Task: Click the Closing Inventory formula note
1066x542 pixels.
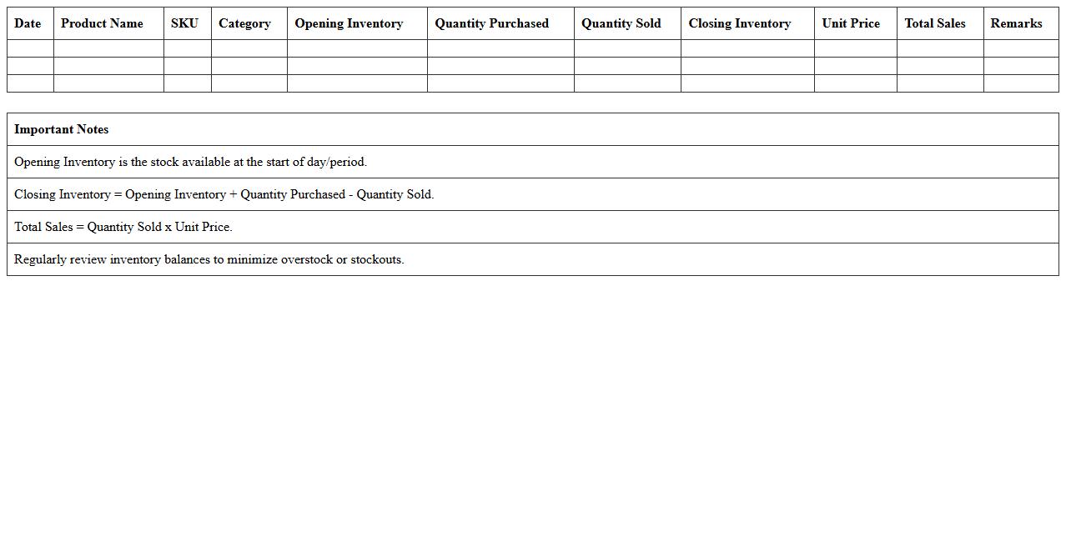Action: tap(224, 194)
